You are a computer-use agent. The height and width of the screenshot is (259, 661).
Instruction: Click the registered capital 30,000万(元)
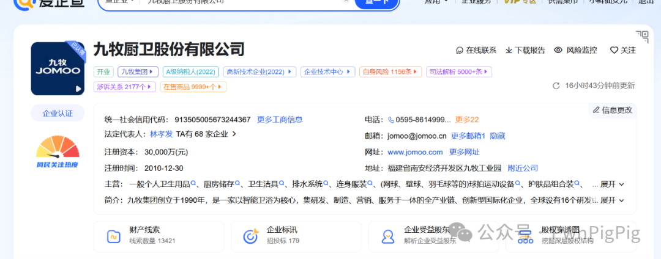166,152
